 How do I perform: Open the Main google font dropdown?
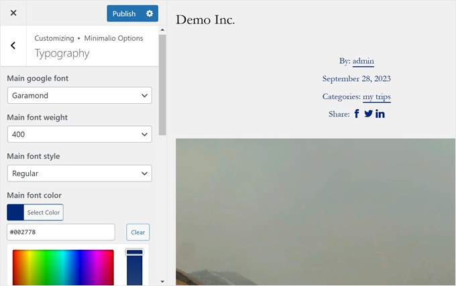coord(79,96)
